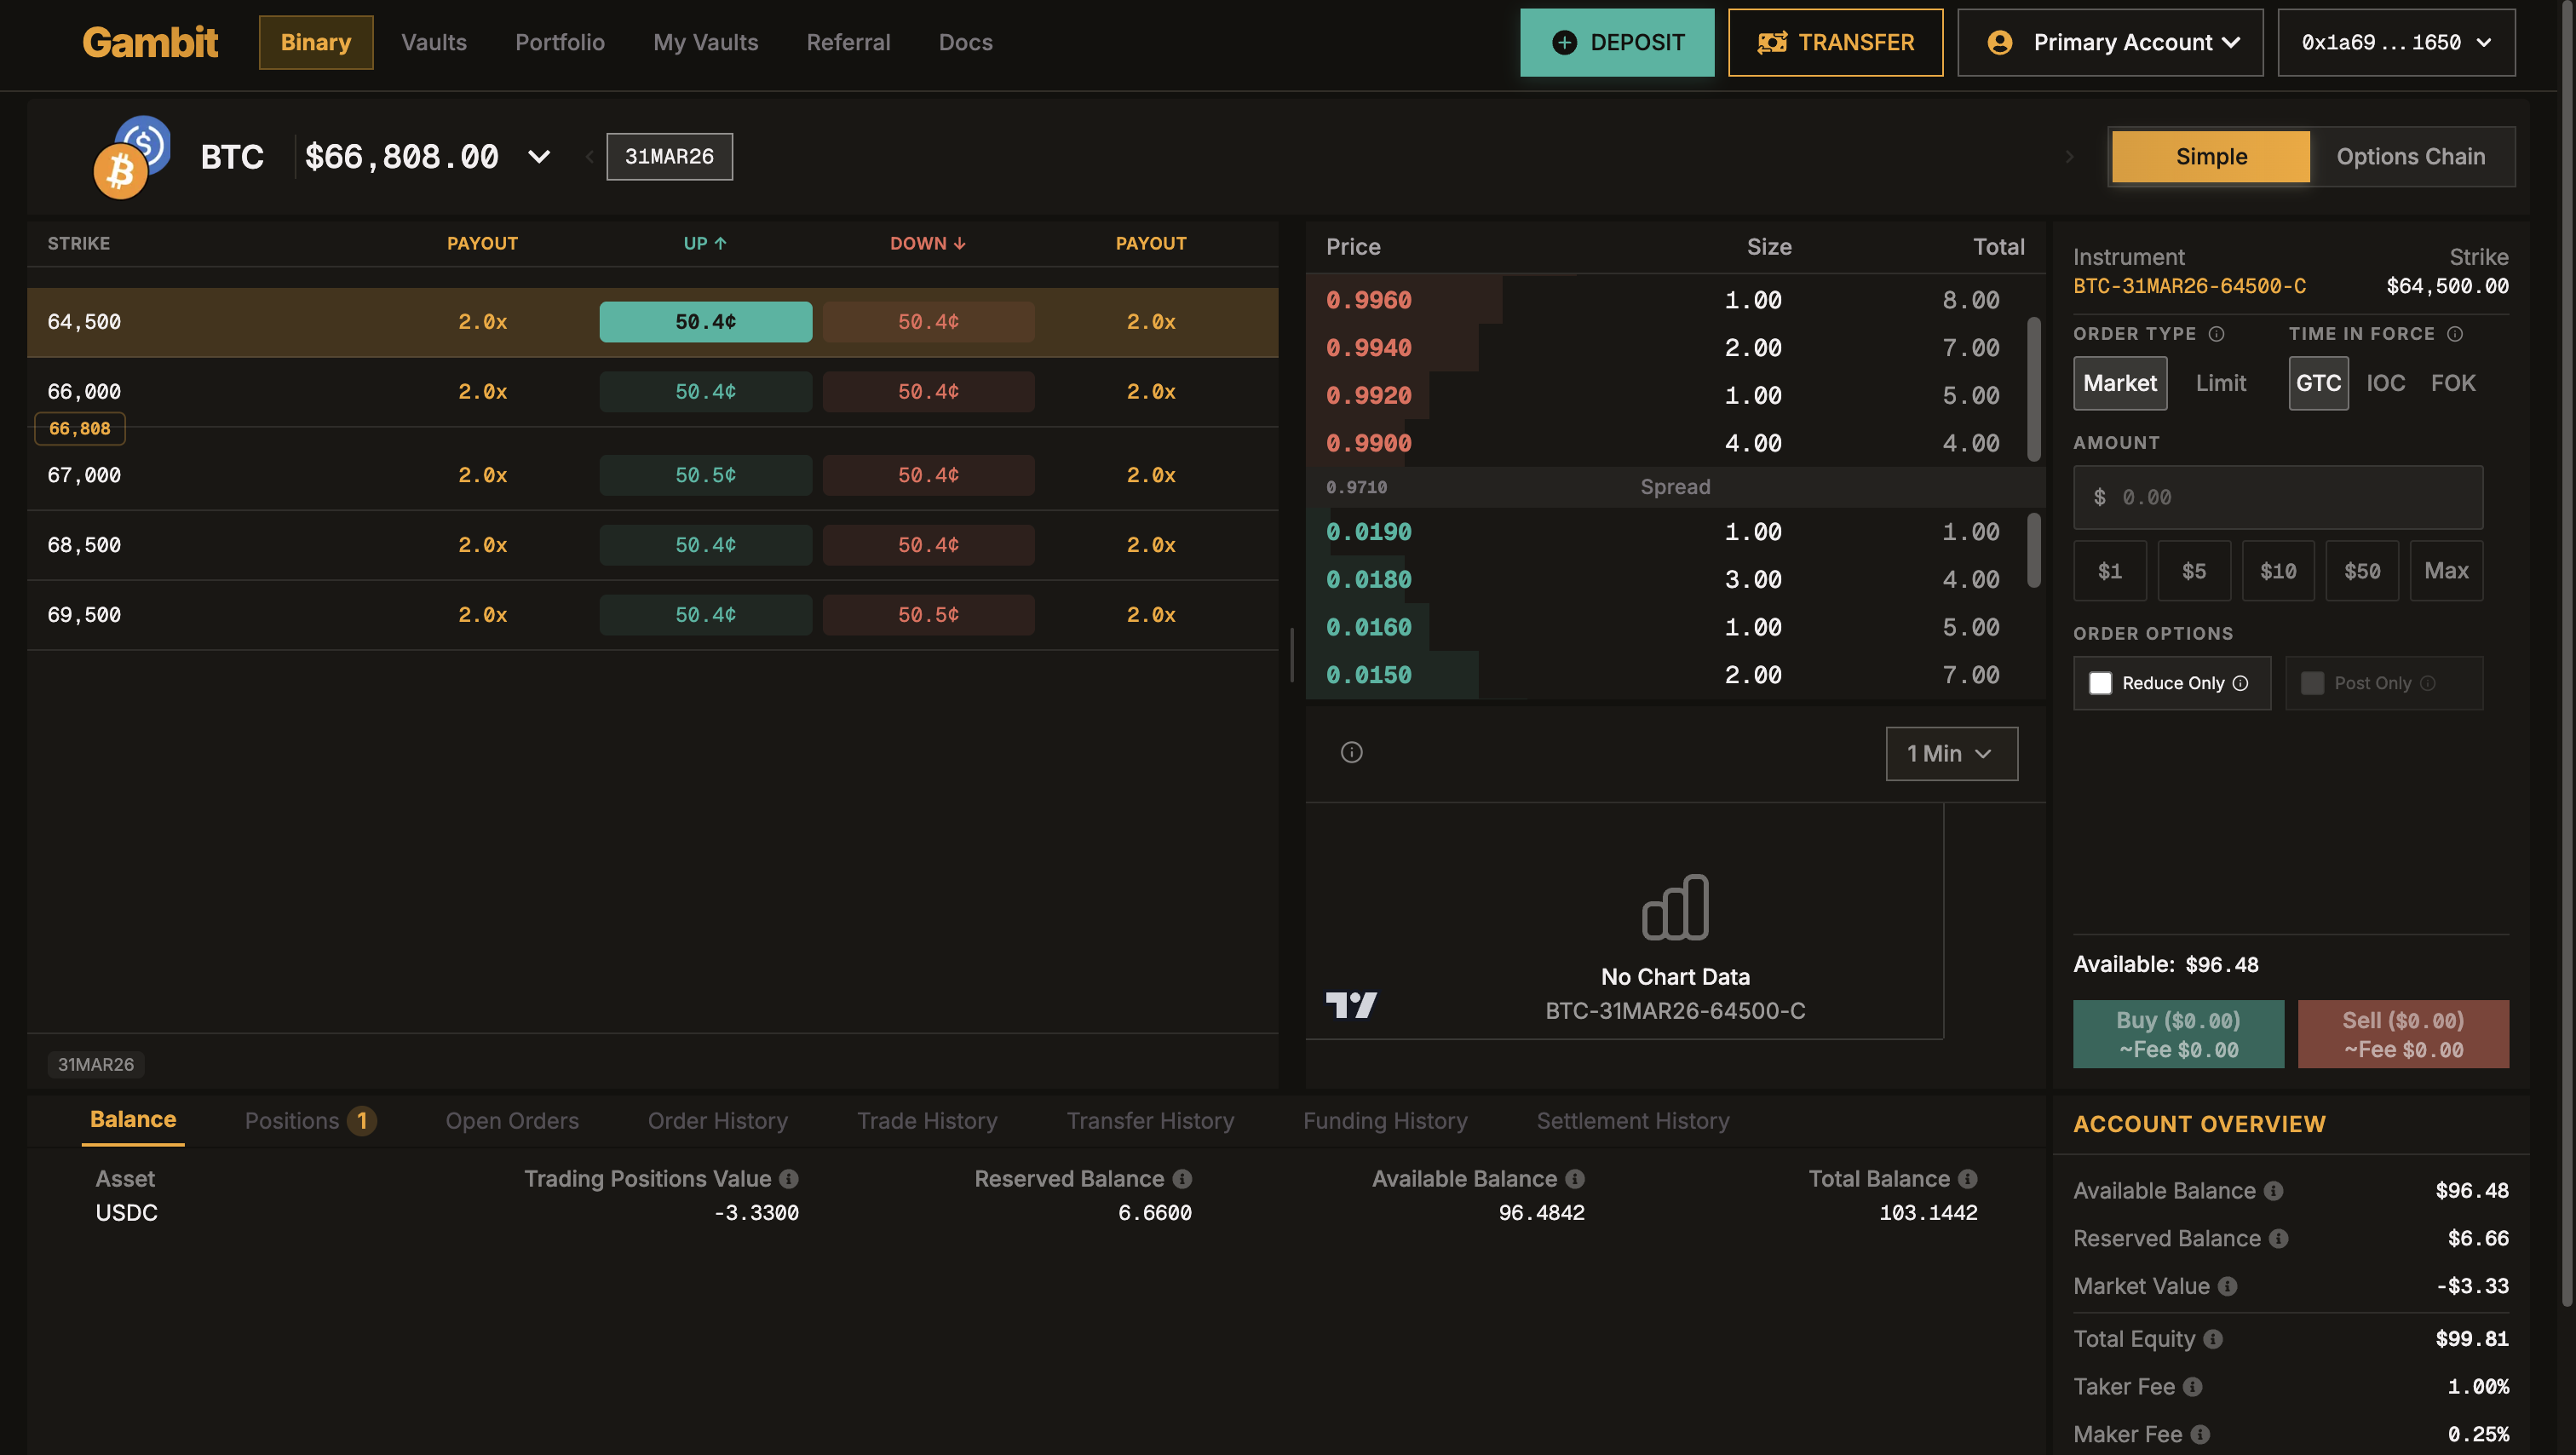Click Maker Fee info icon
The image size is (2576, 1455).
click(x=2200, y=1435)
